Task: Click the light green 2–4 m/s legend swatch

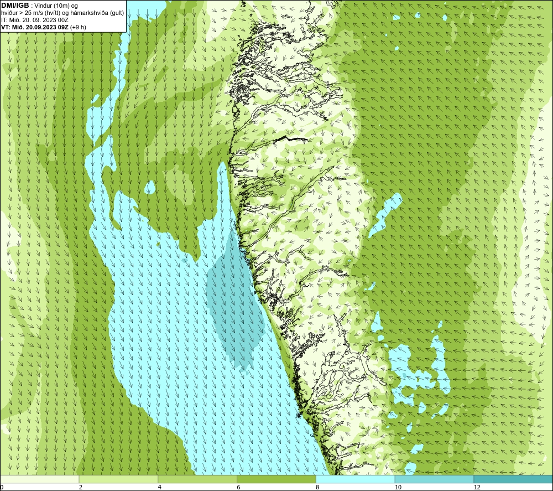Action: (118, 479)
